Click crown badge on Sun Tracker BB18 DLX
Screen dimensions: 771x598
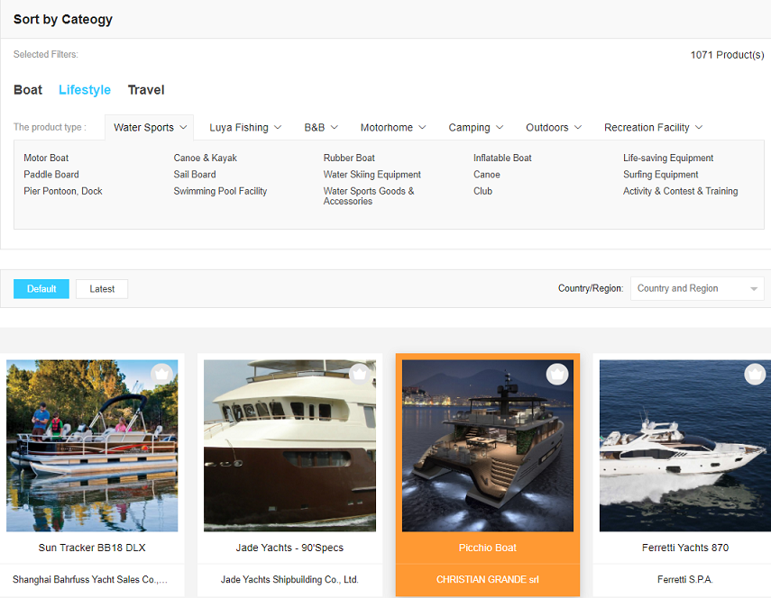161,374
